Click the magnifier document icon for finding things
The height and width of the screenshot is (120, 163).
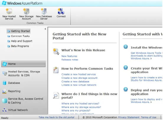click(56, 95)
